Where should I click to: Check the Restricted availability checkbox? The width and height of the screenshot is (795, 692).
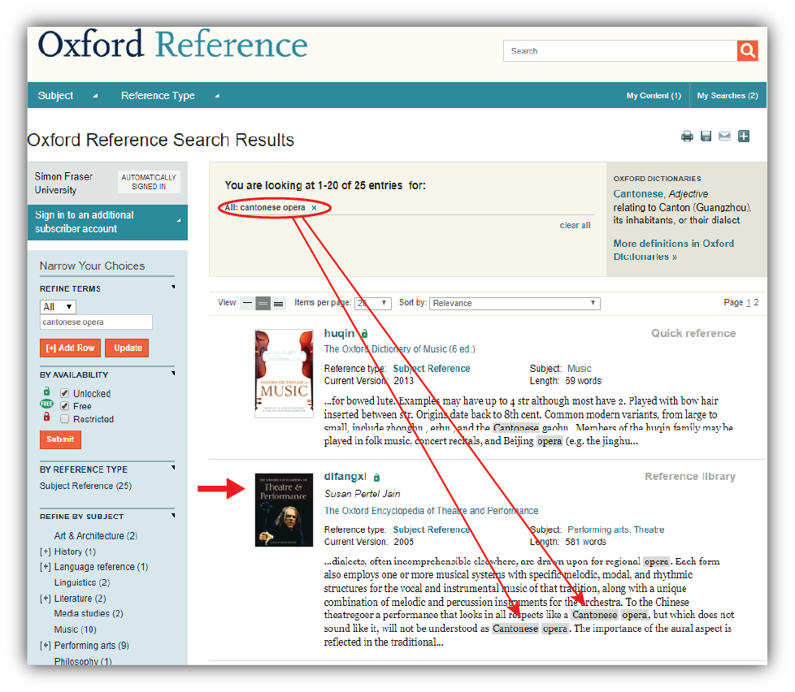[64, 419]
